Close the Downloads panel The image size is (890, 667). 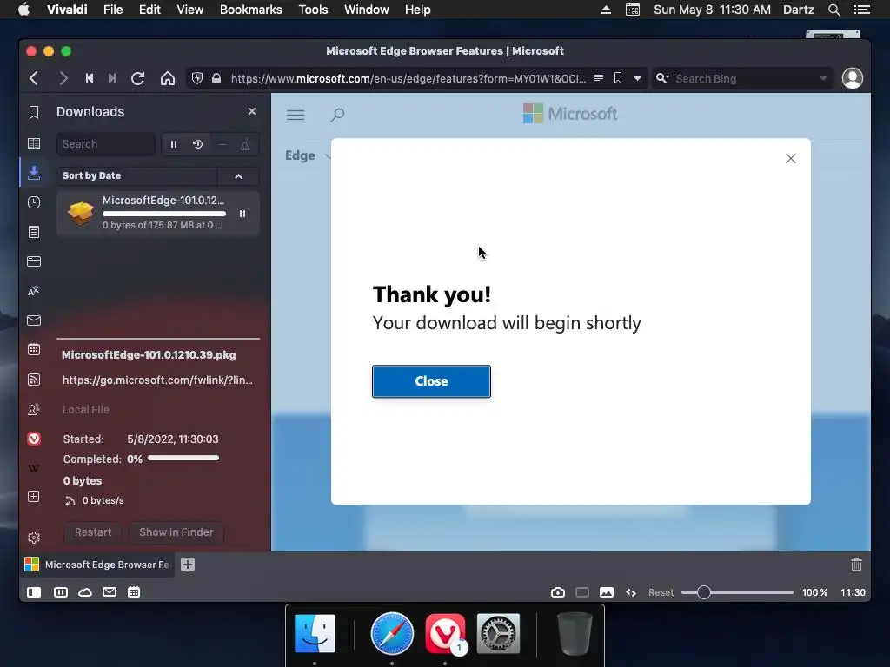coord(252,112)
